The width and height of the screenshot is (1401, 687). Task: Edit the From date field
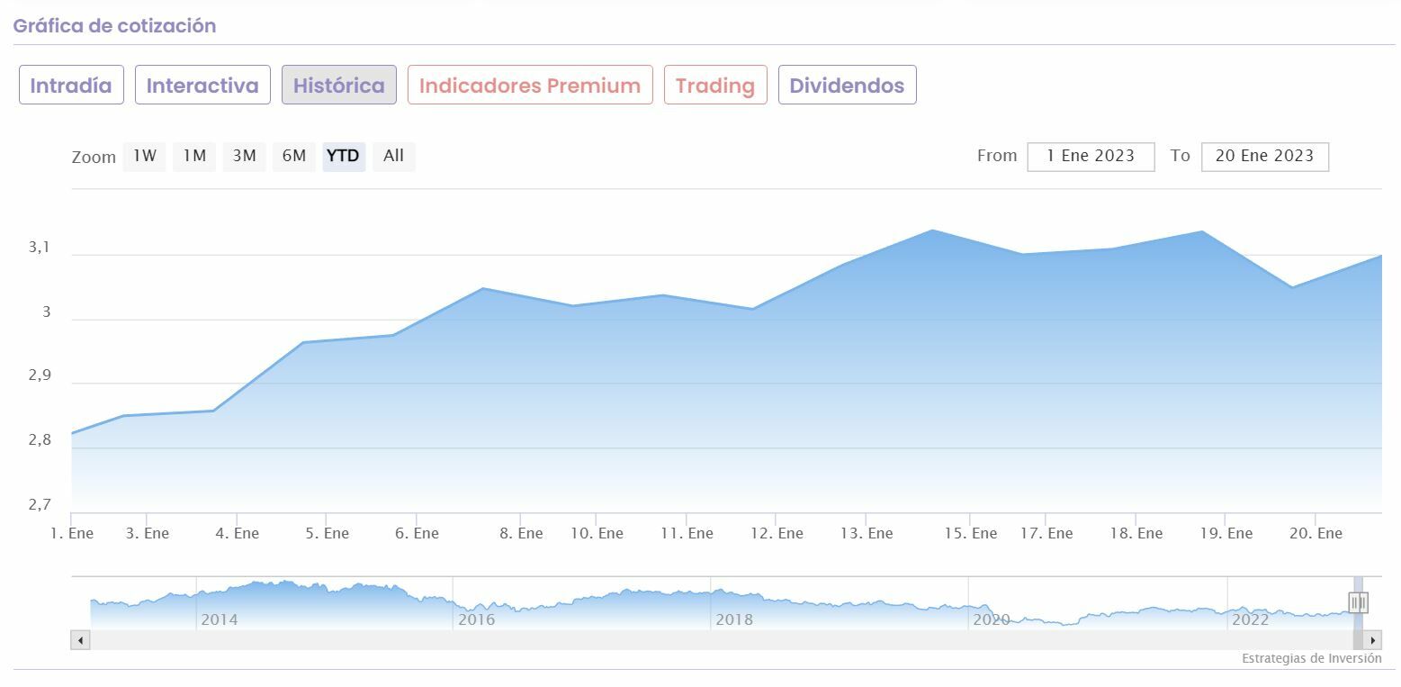pyautogui.click(x=1091, y=156)
